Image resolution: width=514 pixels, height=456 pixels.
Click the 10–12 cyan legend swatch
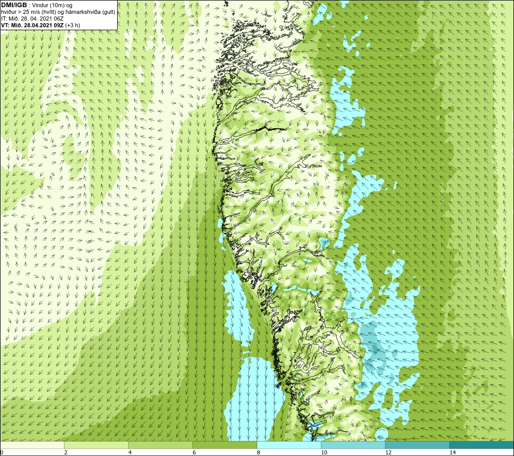coord(354,445)
